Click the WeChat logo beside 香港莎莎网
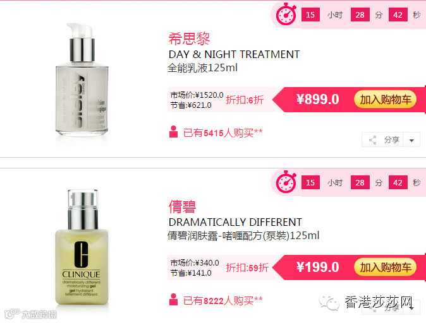Viewport: 426px width, 323px height. 329,303
